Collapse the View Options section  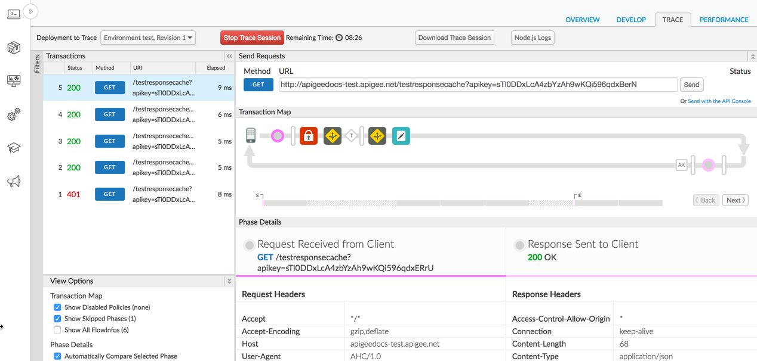pos(229,281)
